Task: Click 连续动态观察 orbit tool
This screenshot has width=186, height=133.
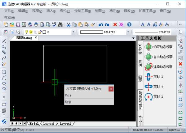Action: [x=158, y=67]
